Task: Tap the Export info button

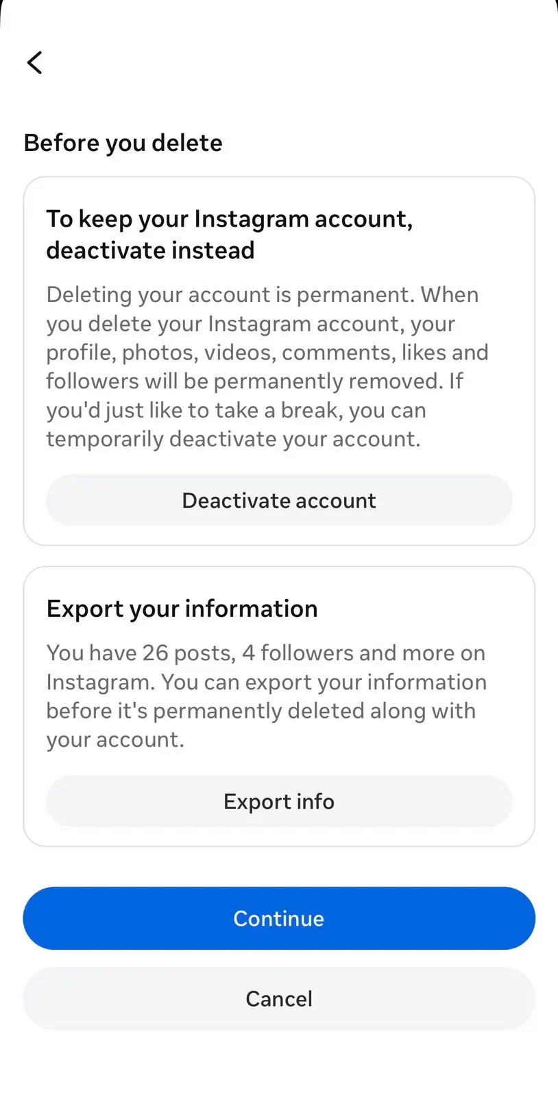Action: [279, 801]
